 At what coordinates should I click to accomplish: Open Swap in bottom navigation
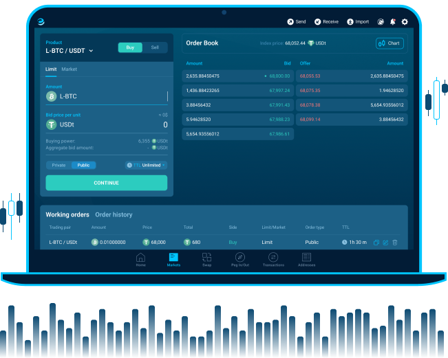point(207,260)
